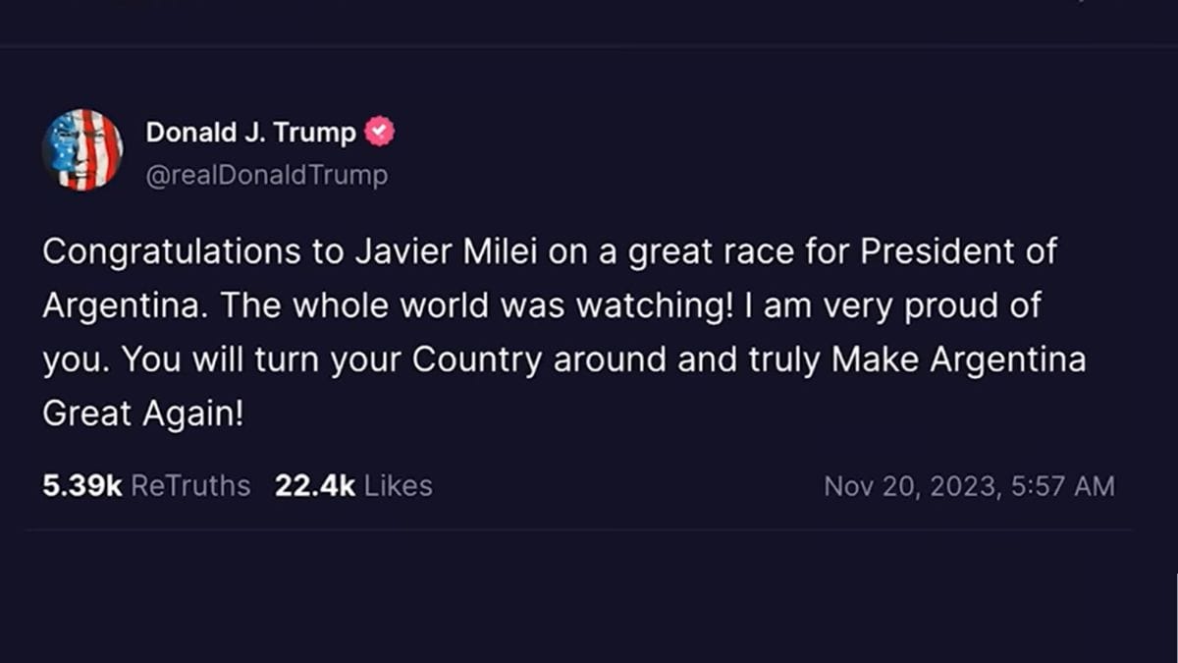Click the 5.39k ReTruths count number
Image resolution: width=1178 pixels, height=663 pixels.
click(x=81, y=485)
